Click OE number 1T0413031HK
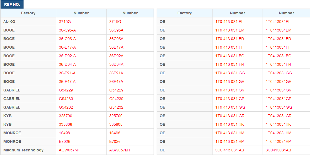The image size is (311, 155). coord(278,124)
